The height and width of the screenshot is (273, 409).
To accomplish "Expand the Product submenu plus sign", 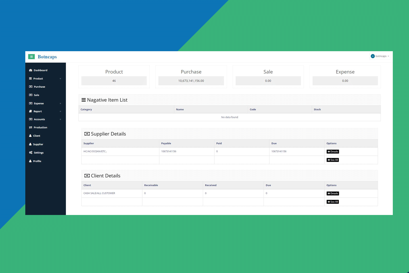I will pyautogui.click(x=60, y=79).
